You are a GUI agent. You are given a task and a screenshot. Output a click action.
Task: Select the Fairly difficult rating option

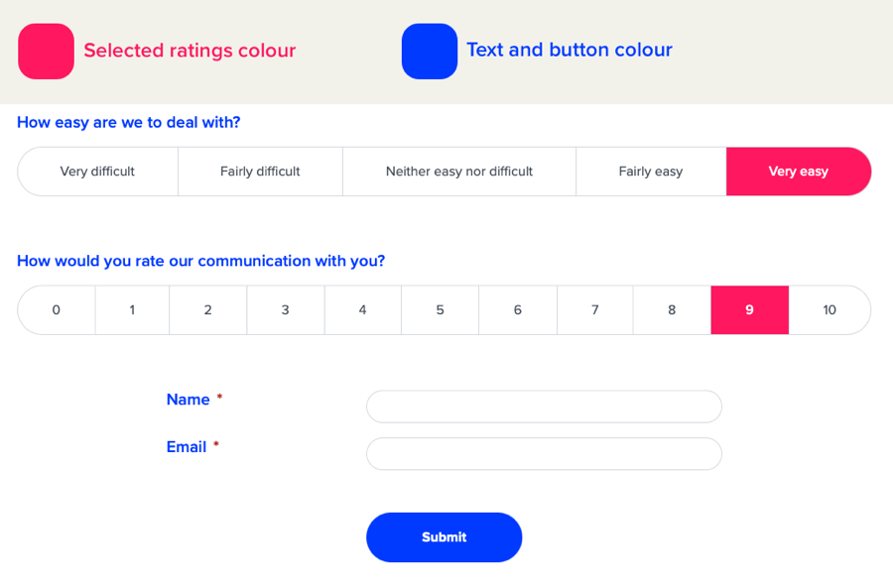coord(260,171)
